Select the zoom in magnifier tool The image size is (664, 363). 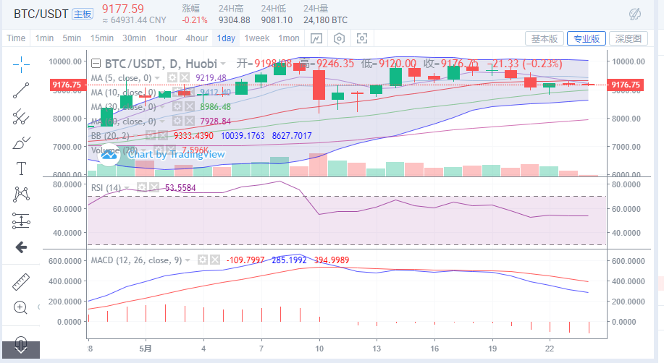21,307
